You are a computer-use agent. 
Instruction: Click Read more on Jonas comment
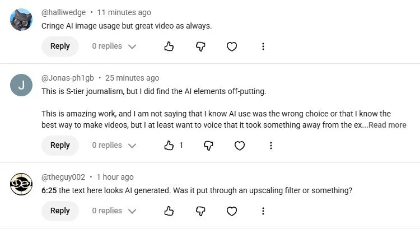click(388, 125)
